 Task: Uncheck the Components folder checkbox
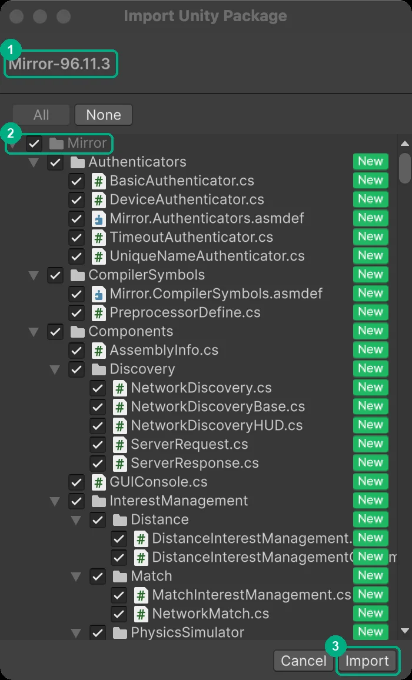pyautogui.click(x=55, y=331)
